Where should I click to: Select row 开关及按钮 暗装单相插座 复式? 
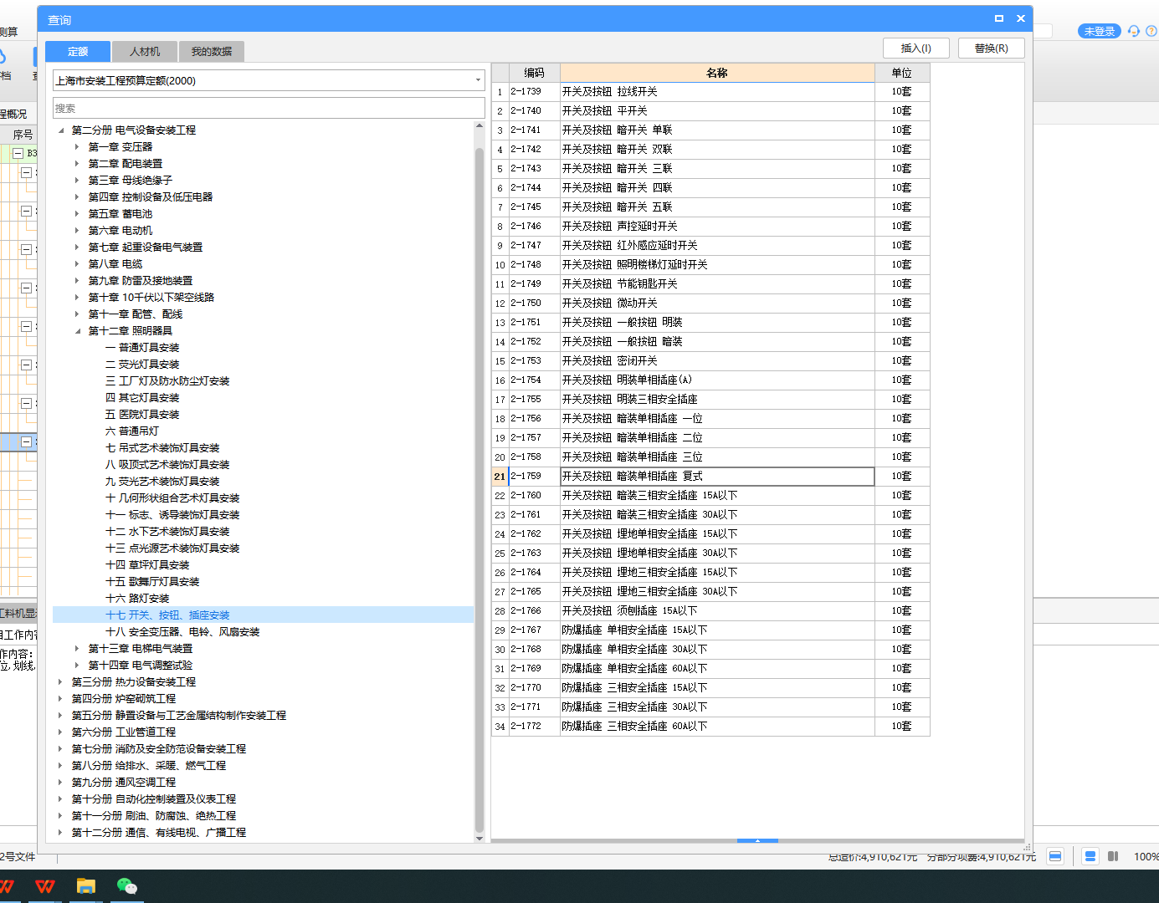[x=710, y=477]
